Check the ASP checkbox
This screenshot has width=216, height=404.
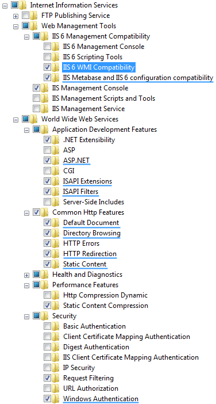coord(47,150)
